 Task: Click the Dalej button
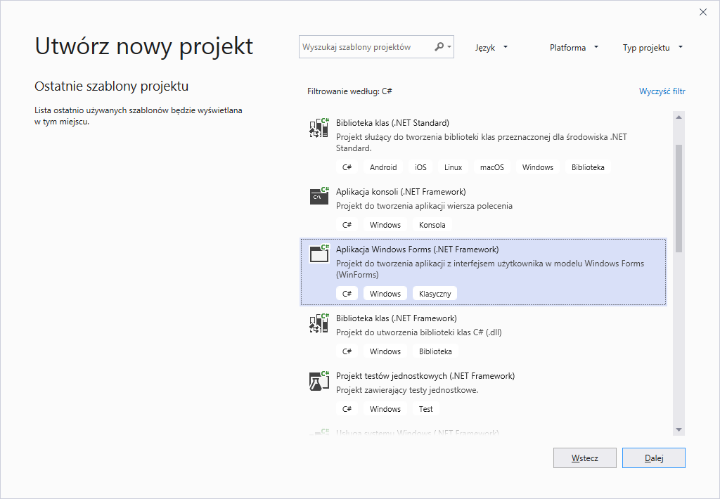coord(653,458)
